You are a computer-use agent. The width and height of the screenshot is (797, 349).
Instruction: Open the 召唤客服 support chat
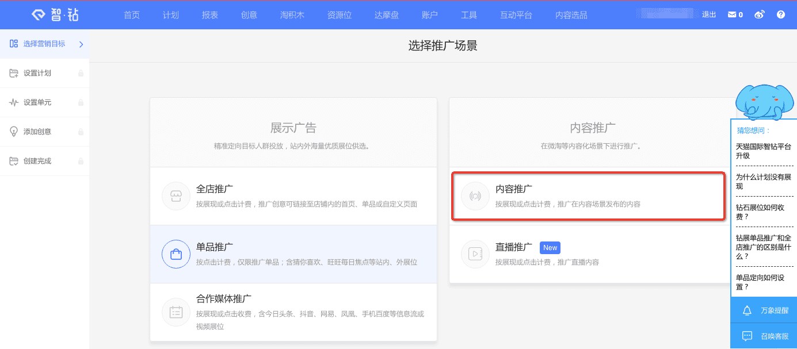[x=765, y=336]
